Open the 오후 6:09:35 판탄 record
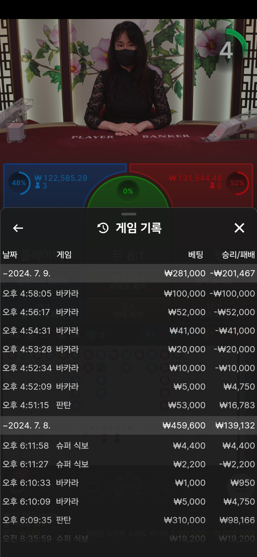Viewport: 257px width, 557px height. pos(128,520)
